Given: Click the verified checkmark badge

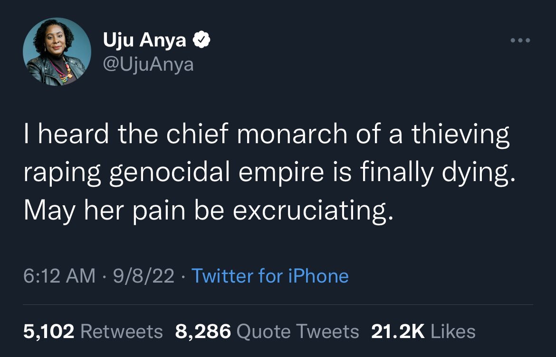Looking at the screenshot, I should coord(201,41).
